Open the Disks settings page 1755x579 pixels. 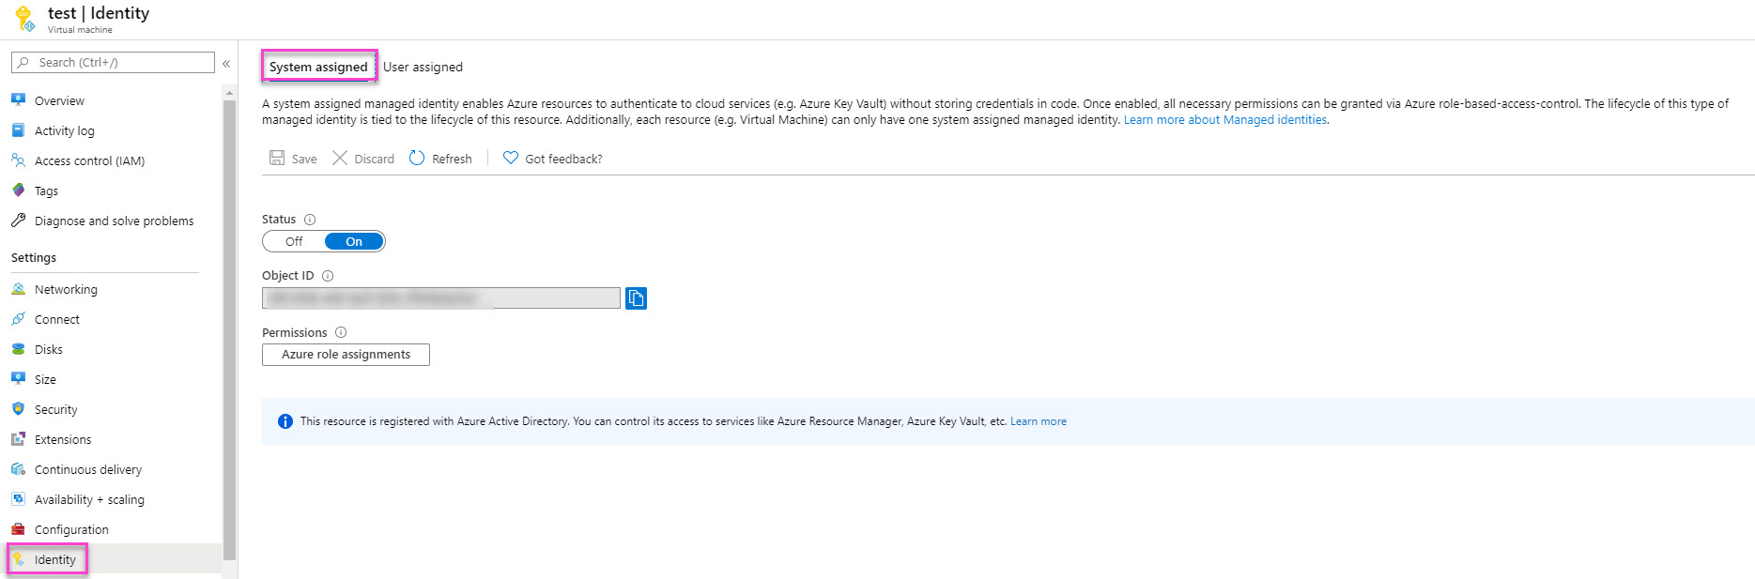point(49,349)
